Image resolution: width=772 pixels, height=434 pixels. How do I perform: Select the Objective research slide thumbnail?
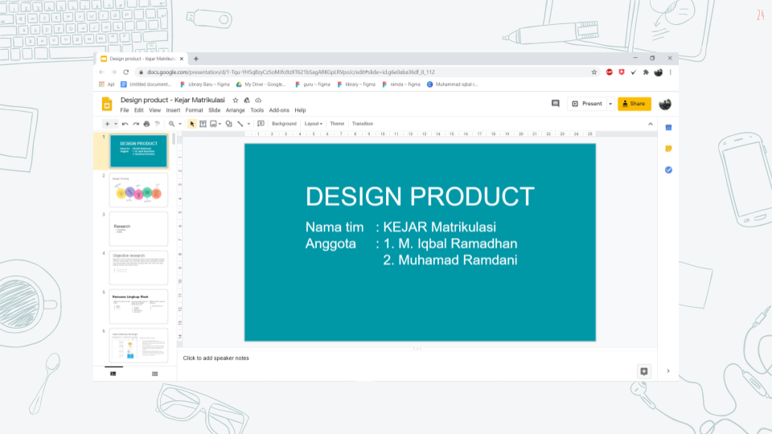tap(138, 268)
